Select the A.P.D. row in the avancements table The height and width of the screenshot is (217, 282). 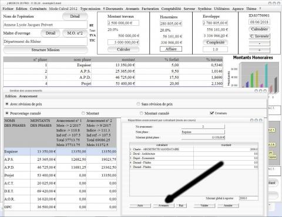coord(61,168)
